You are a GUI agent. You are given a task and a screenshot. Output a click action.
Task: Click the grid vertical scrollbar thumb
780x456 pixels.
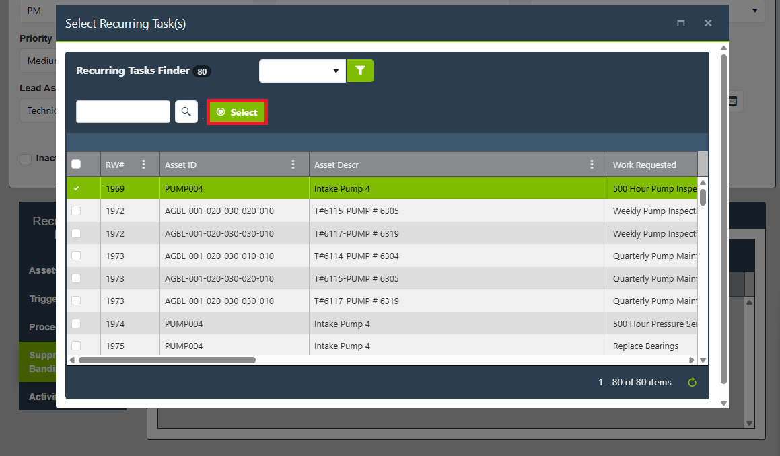[x=703, y=196]
